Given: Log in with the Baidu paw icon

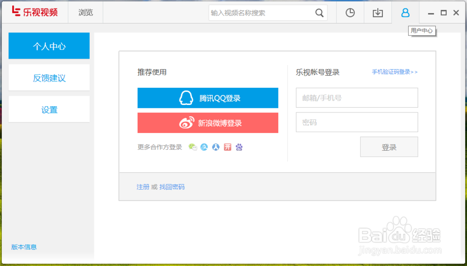Looking at the screenshot, I should (x=239, y=147).
